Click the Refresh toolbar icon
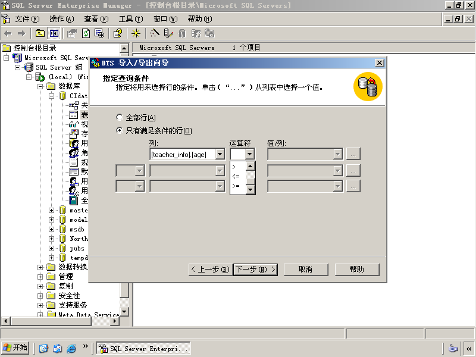 [x=86, y=33]
